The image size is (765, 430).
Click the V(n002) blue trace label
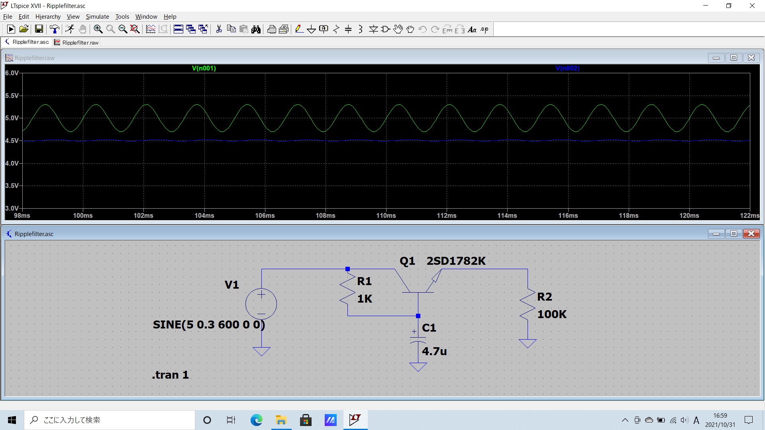point(567,68)
